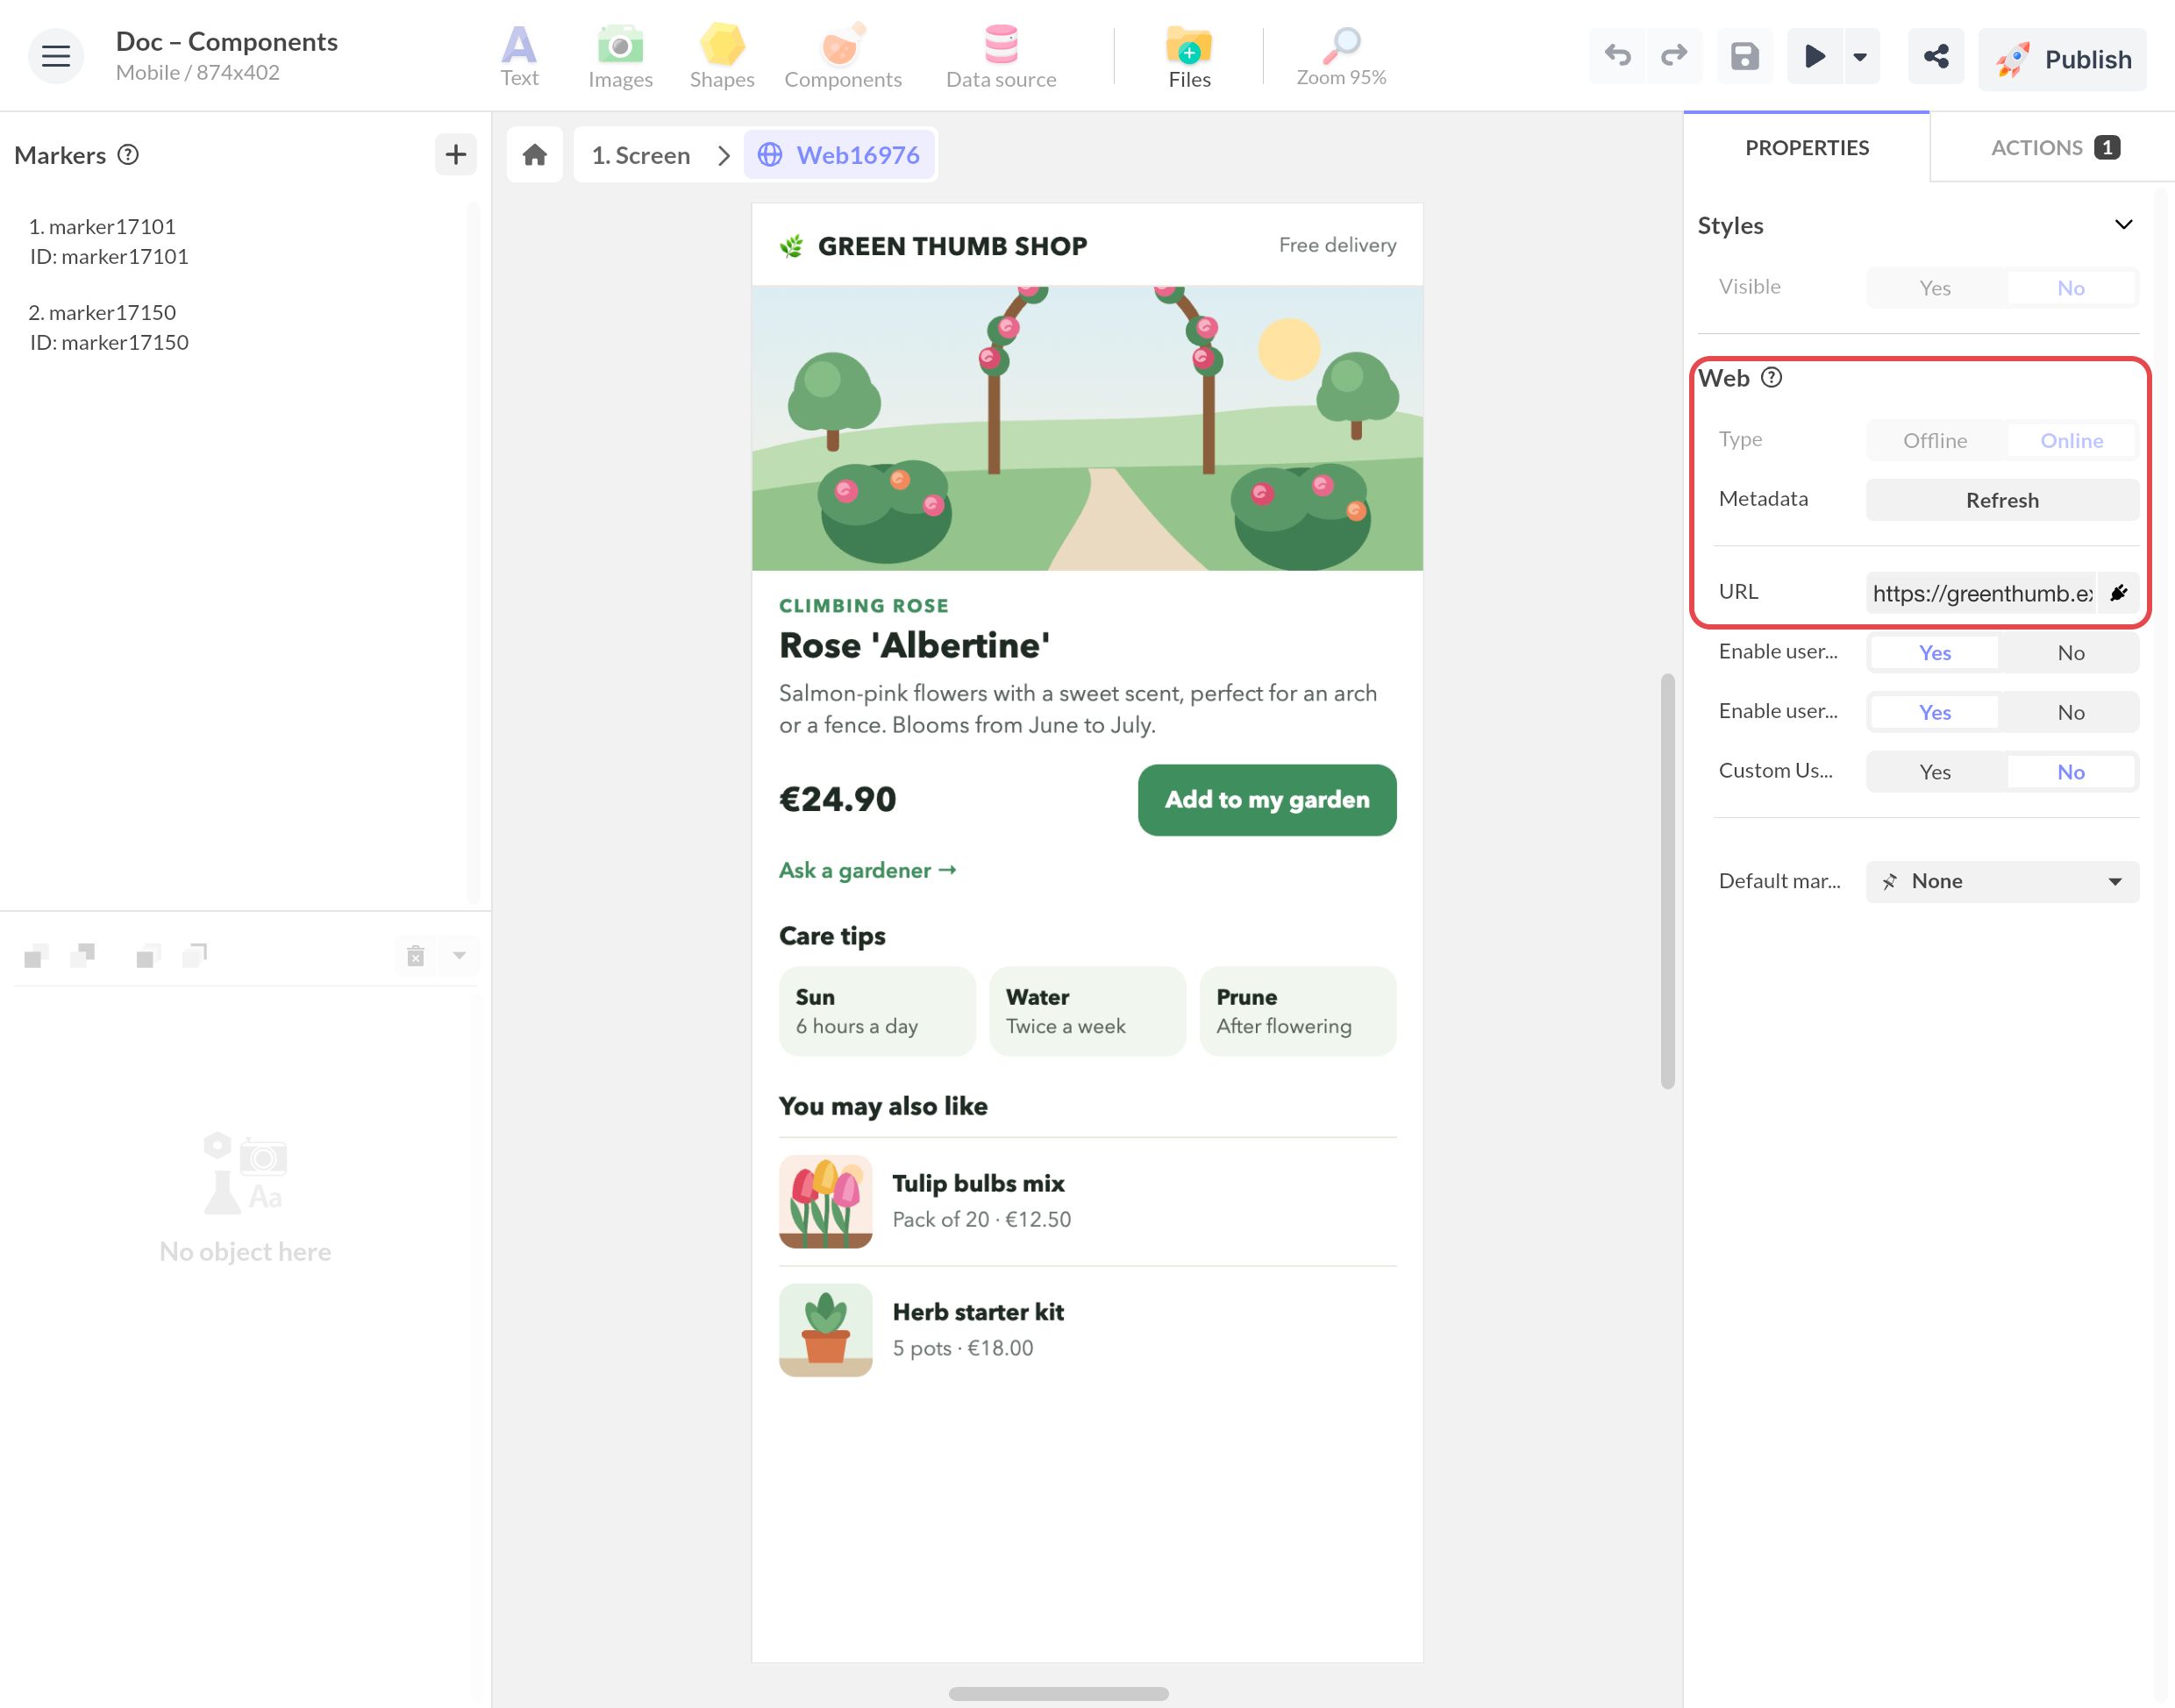Set first Enable user... to No
The image size is (2175, 1708).
point(2070,653)
